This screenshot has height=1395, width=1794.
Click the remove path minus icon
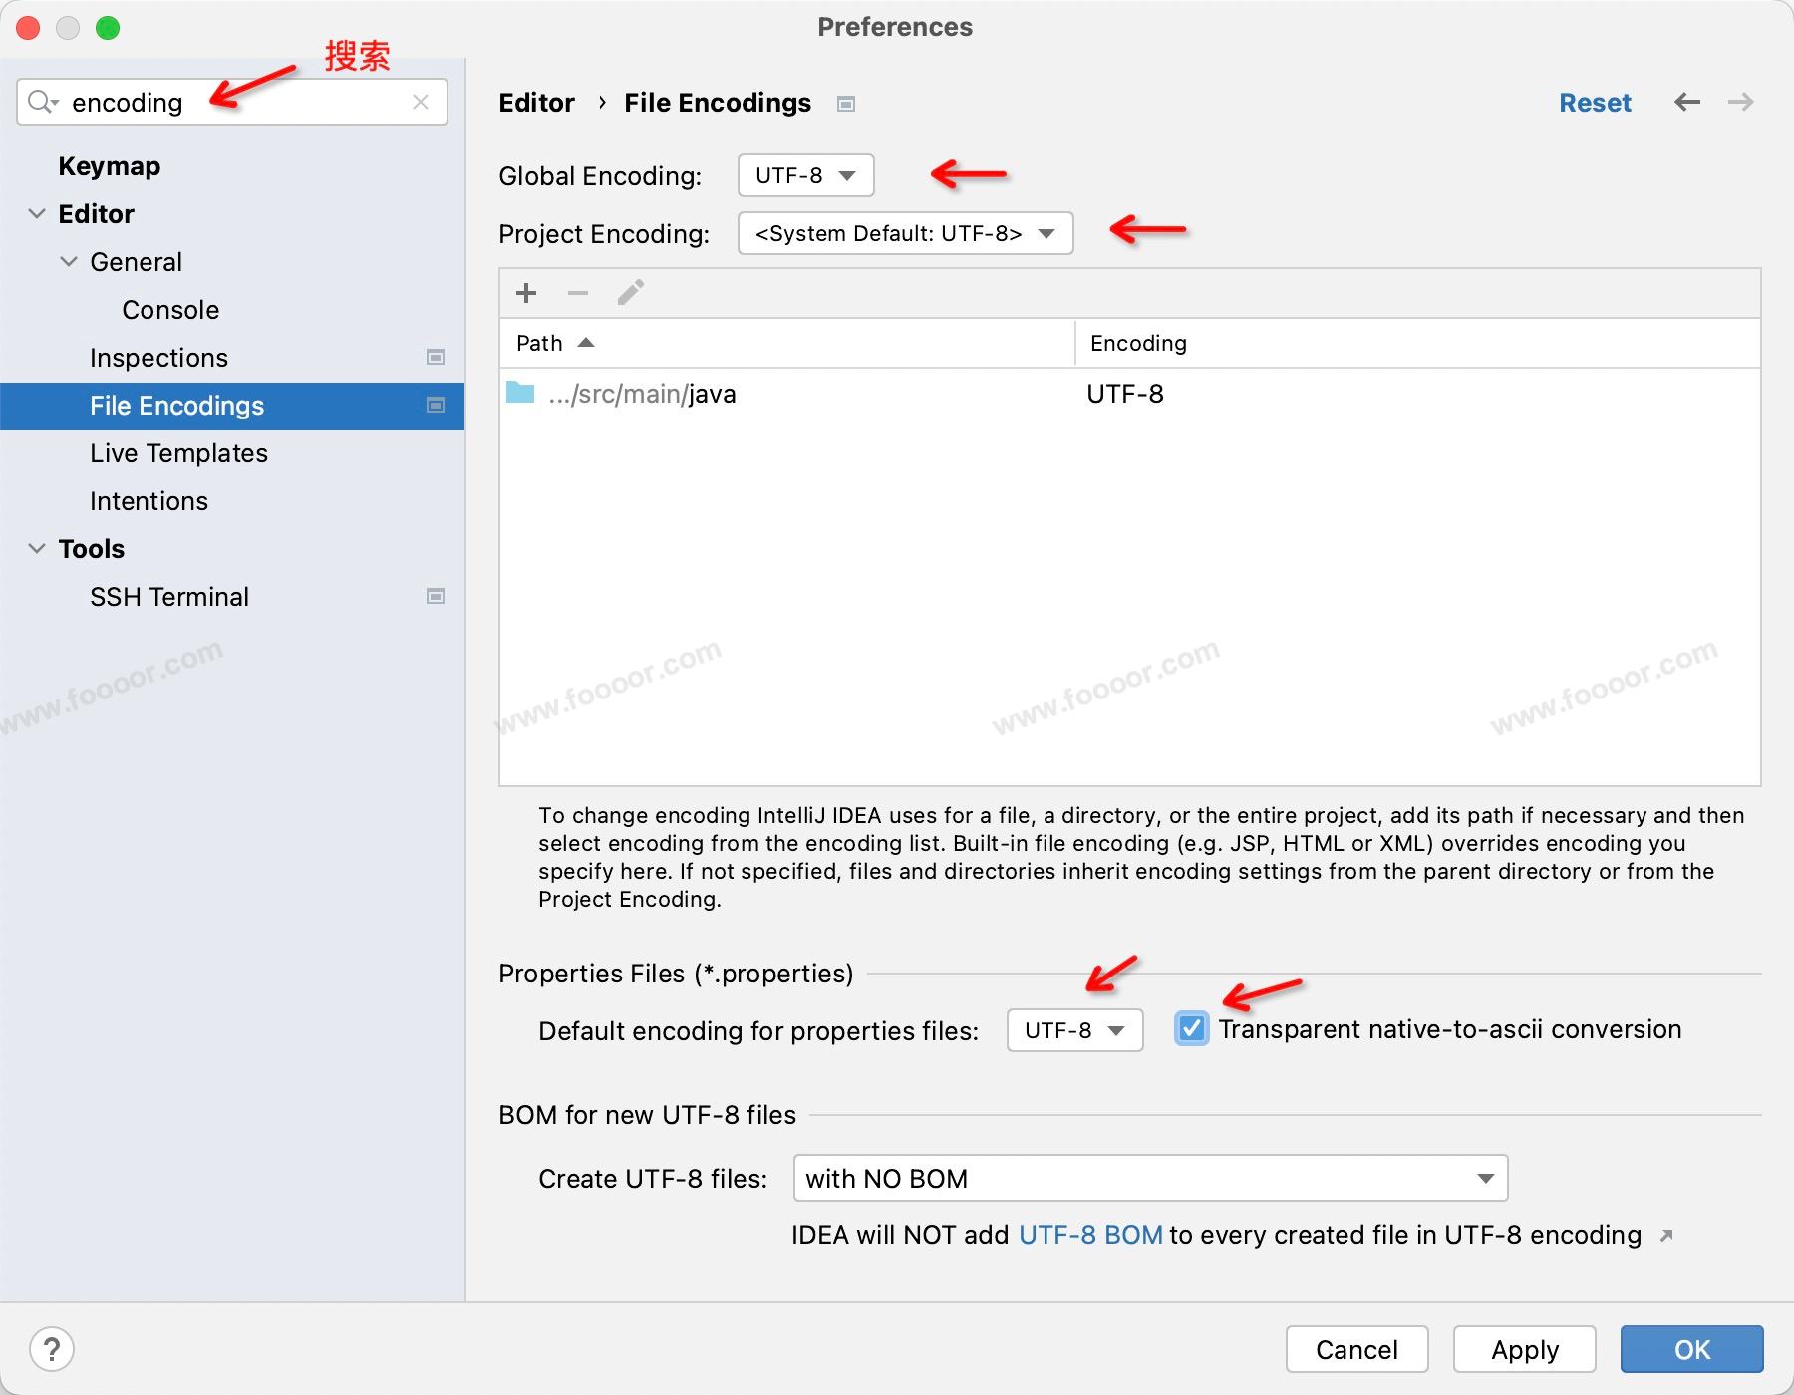tap(578, 293)
